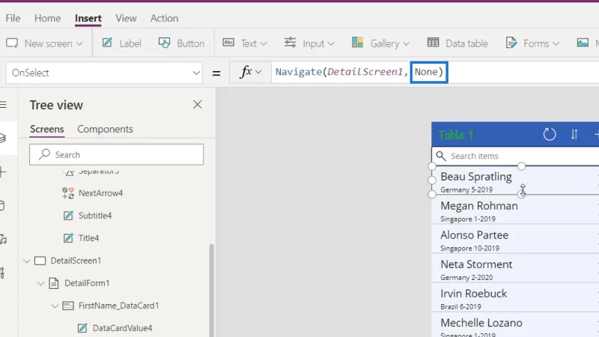Click the Forms icon

pos(511,43)
